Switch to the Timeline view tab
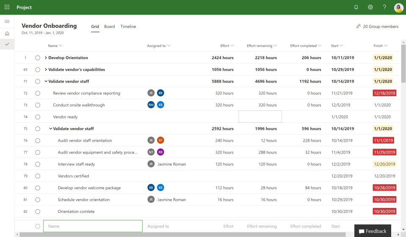406x237 pixels. pos(128,27)
